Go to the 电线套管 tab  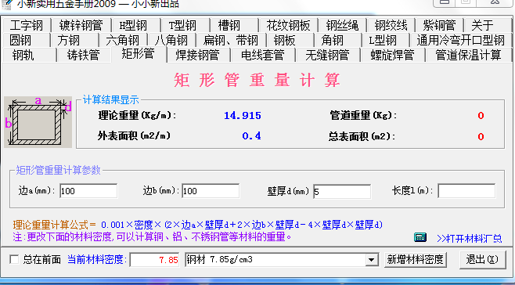pos(263,55)
